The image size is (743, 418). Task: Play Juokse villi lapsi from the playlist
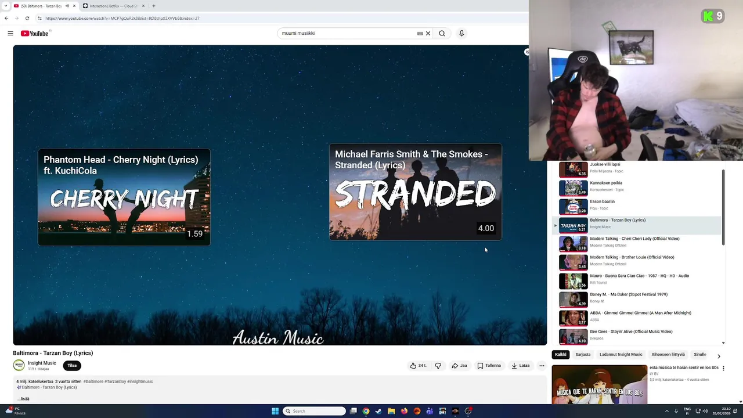pyautogui.click(x=636, y=169)
